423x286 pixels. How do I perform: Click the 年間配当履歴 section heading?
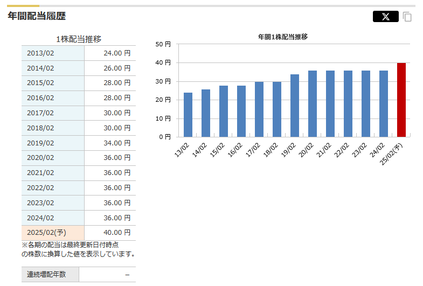(37, 16)
